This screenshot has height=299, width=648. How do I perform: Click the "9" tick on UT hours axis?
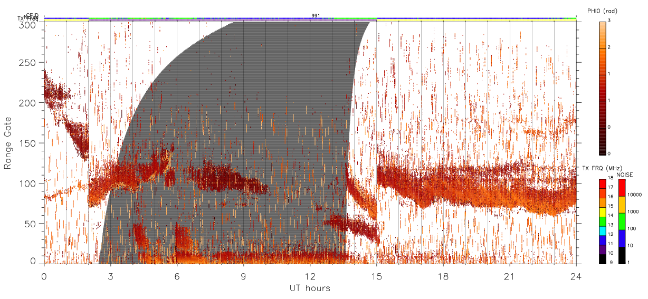pos(244,276)
